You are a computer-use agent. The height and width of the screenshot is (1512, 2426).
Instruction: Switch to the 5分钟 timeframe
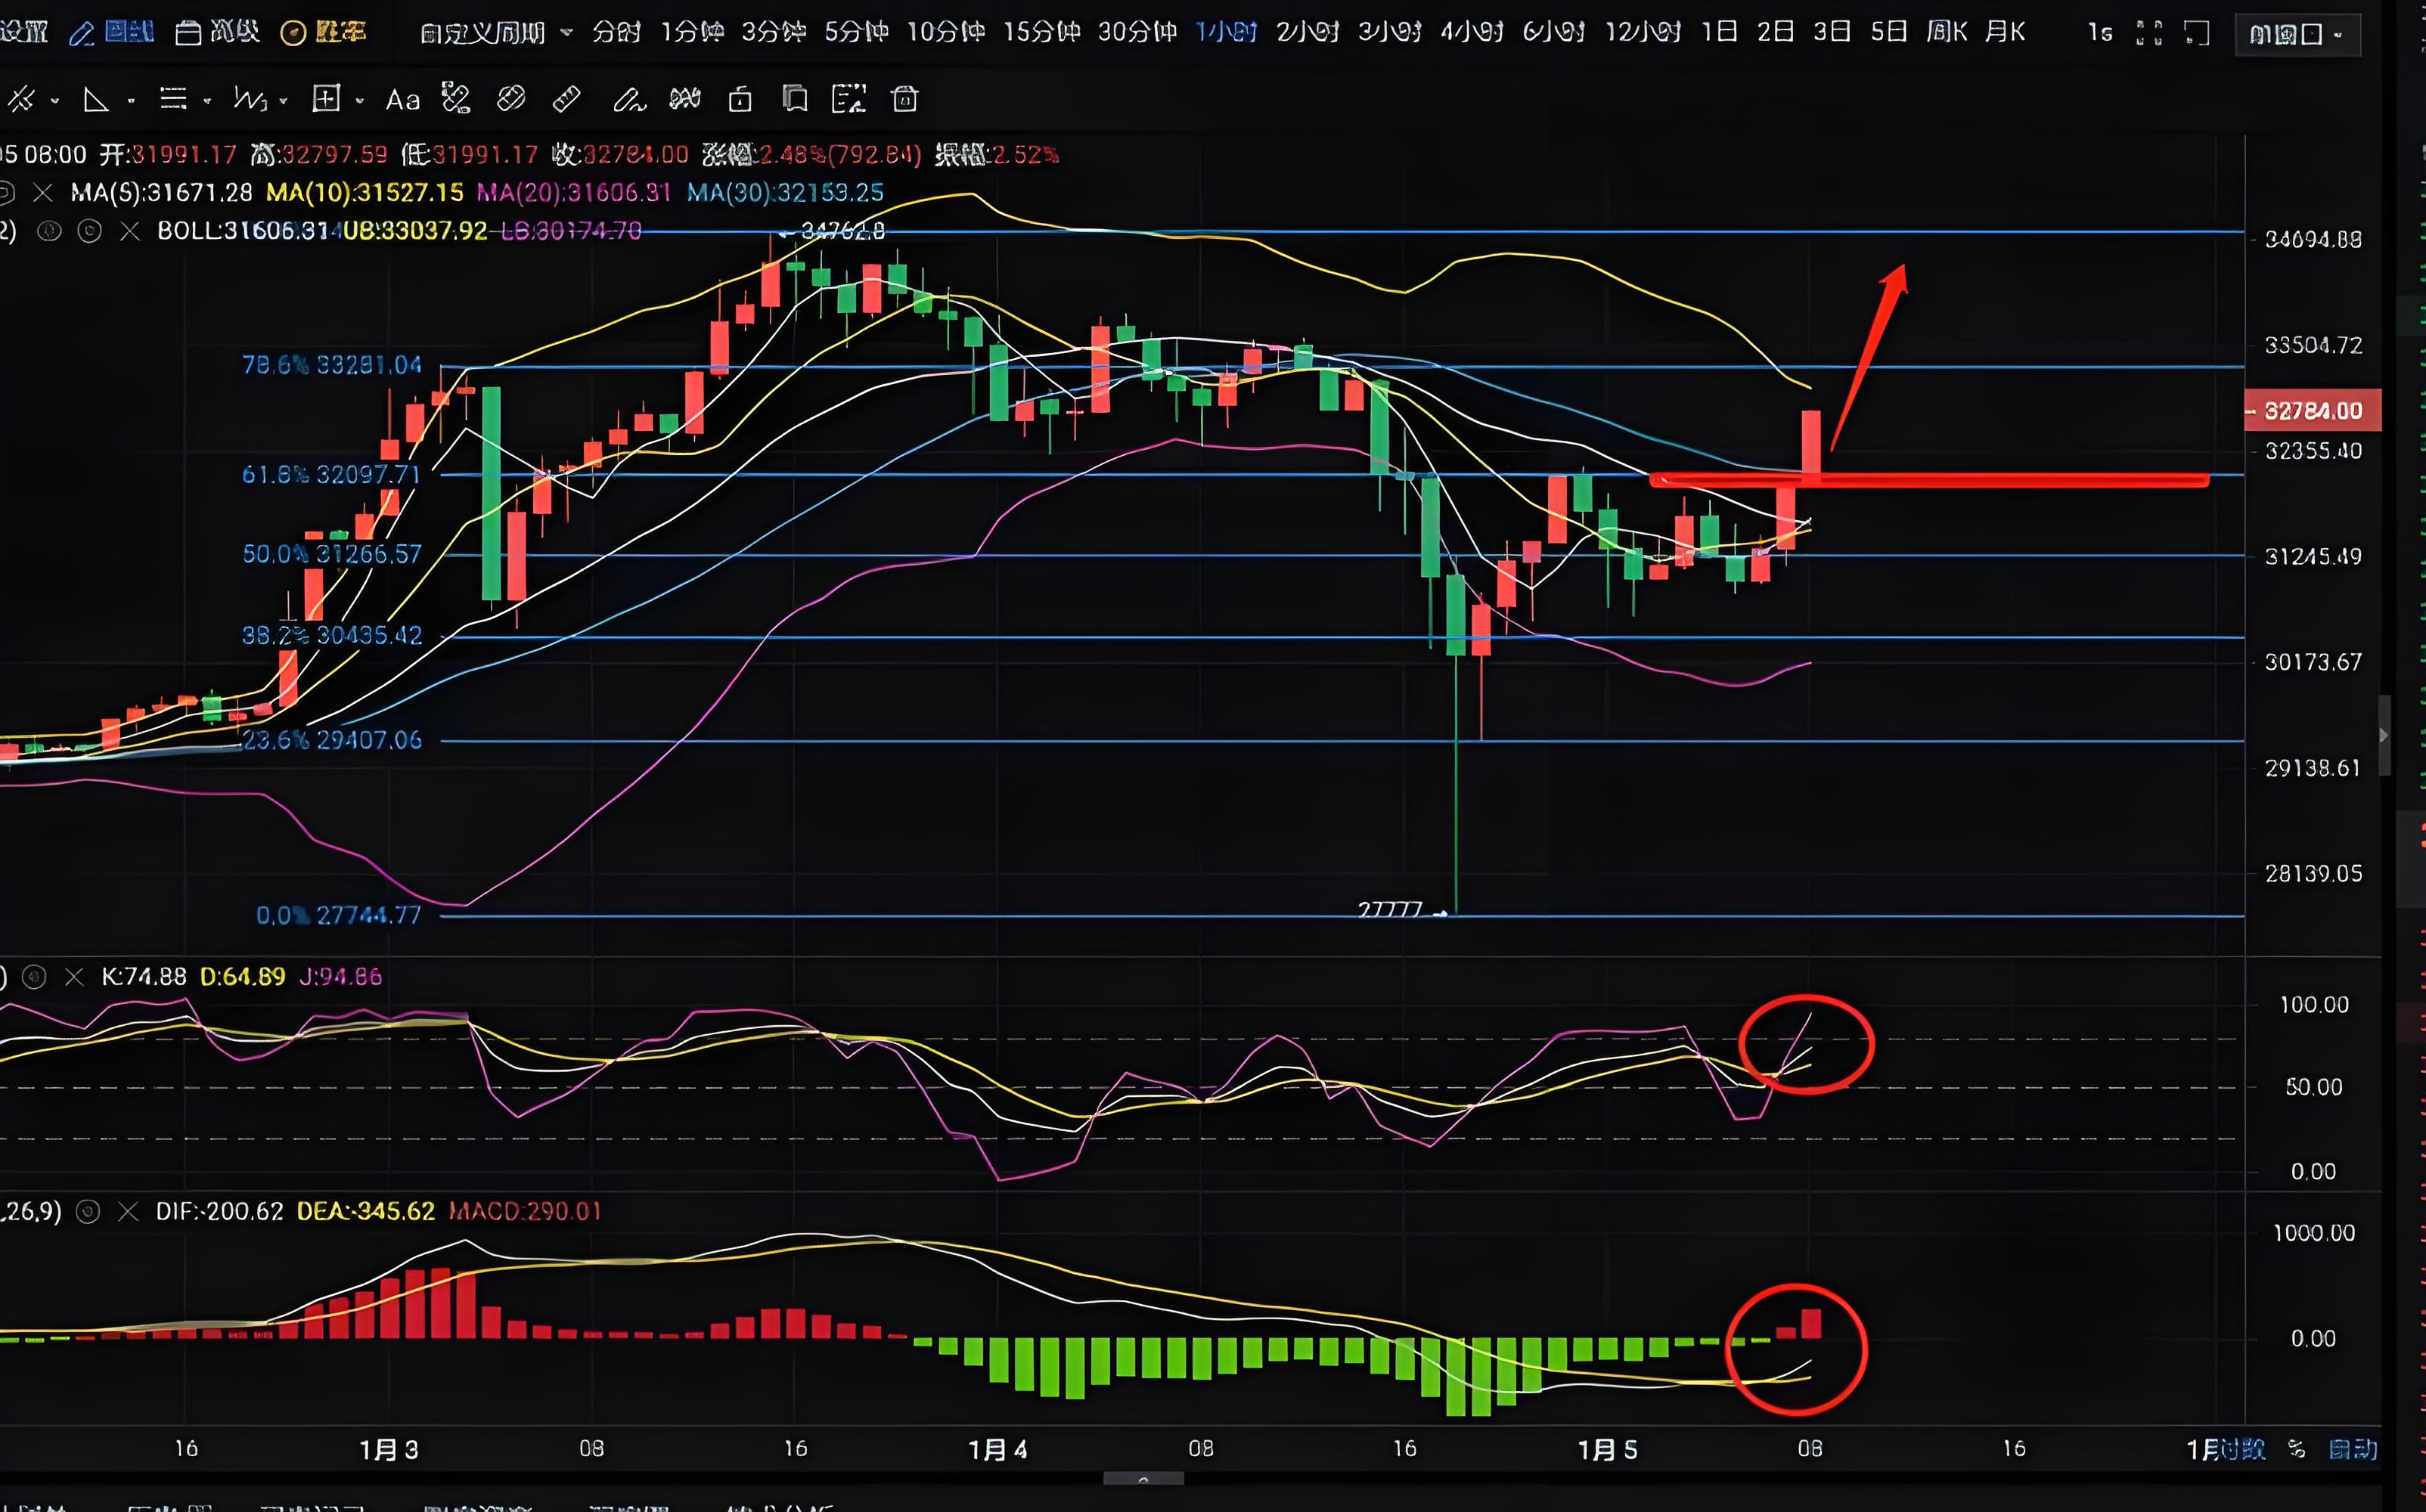pos(857,32)
